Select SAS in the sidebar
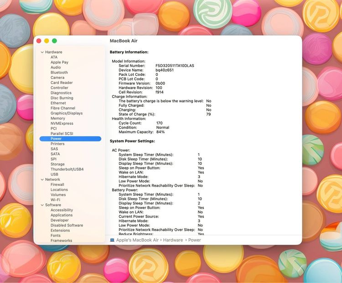This screenshot has height=283, width=342. [x=54, y=149]
